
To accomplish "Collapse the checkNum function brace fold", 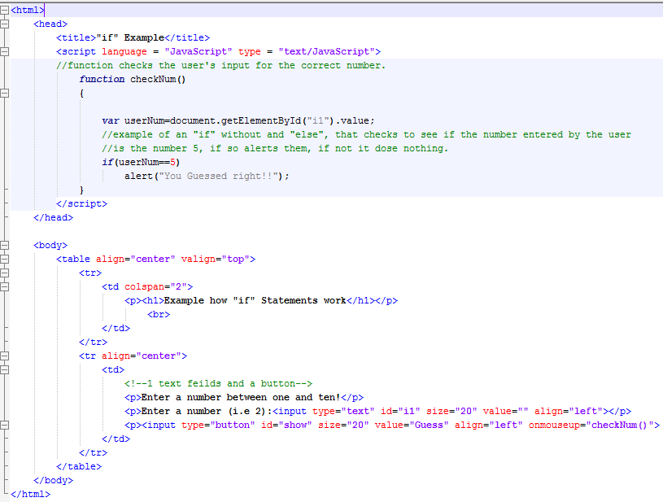I will coord(4,93).
